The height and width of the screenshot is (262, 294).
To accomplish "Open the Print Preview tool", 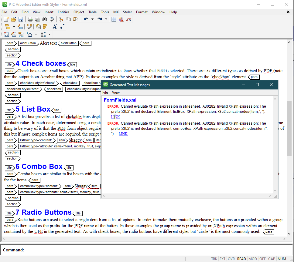I will (37, 19).
